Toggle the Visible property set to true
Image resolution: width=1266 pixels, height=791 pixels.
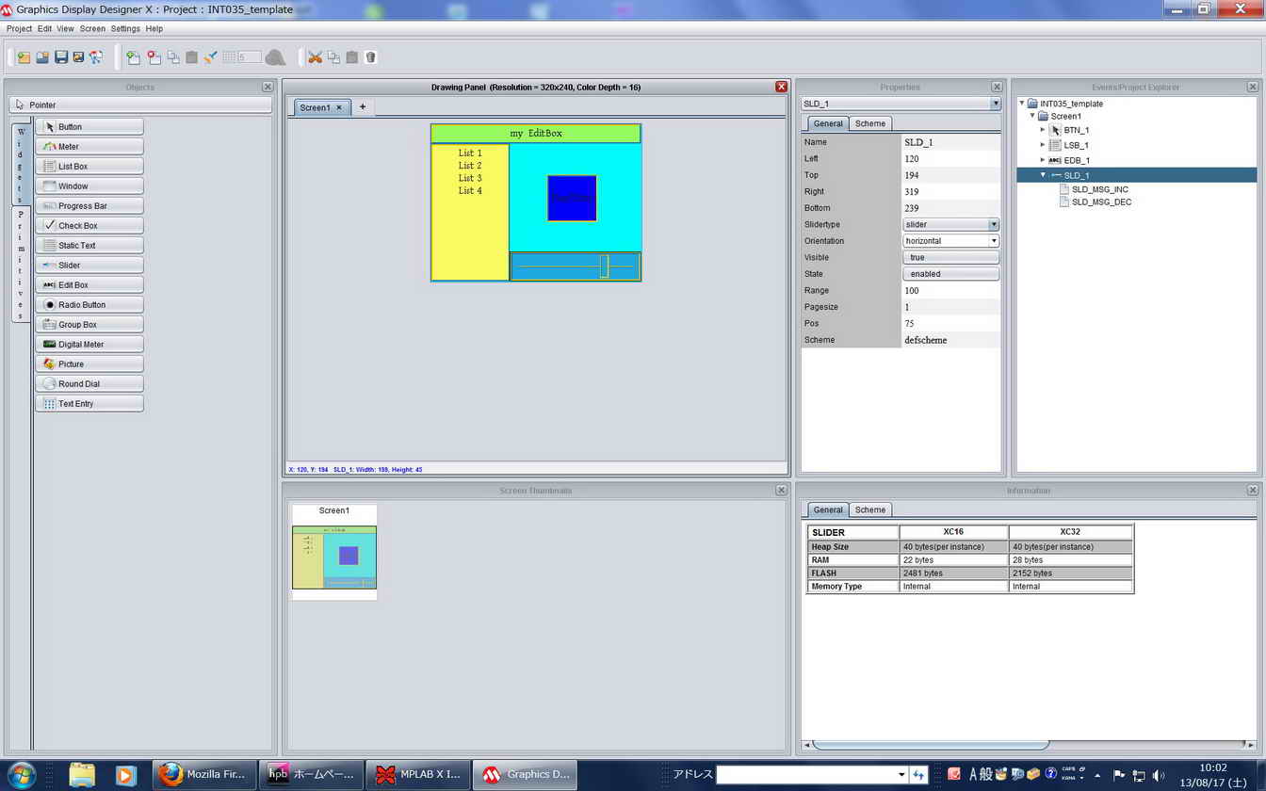[949, 257]
